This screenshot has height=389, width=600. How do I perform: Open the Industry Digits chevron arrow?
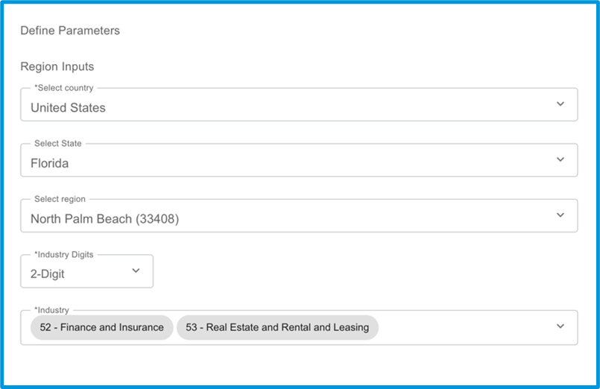[x=136, y=271]
